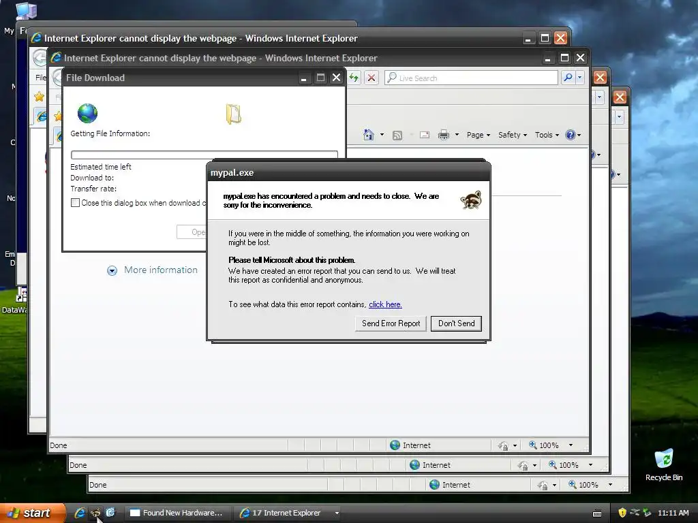Open the Recycle Bin desktop icon
Screen dimensions: 698x523
(664, 465)
